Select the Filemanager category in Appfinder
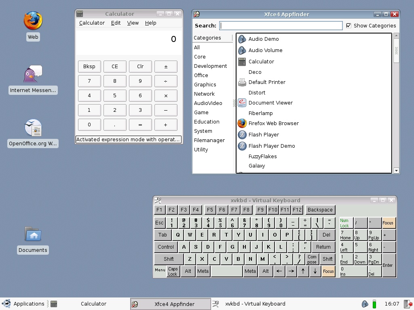Viewport: 414px width, 310px height. 209,140
